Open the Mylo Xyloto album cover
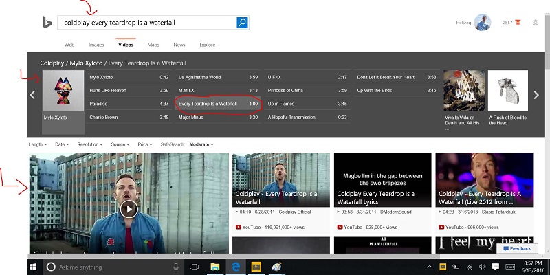This screenshot has width=550, height=275. click(x=63, y=91)
